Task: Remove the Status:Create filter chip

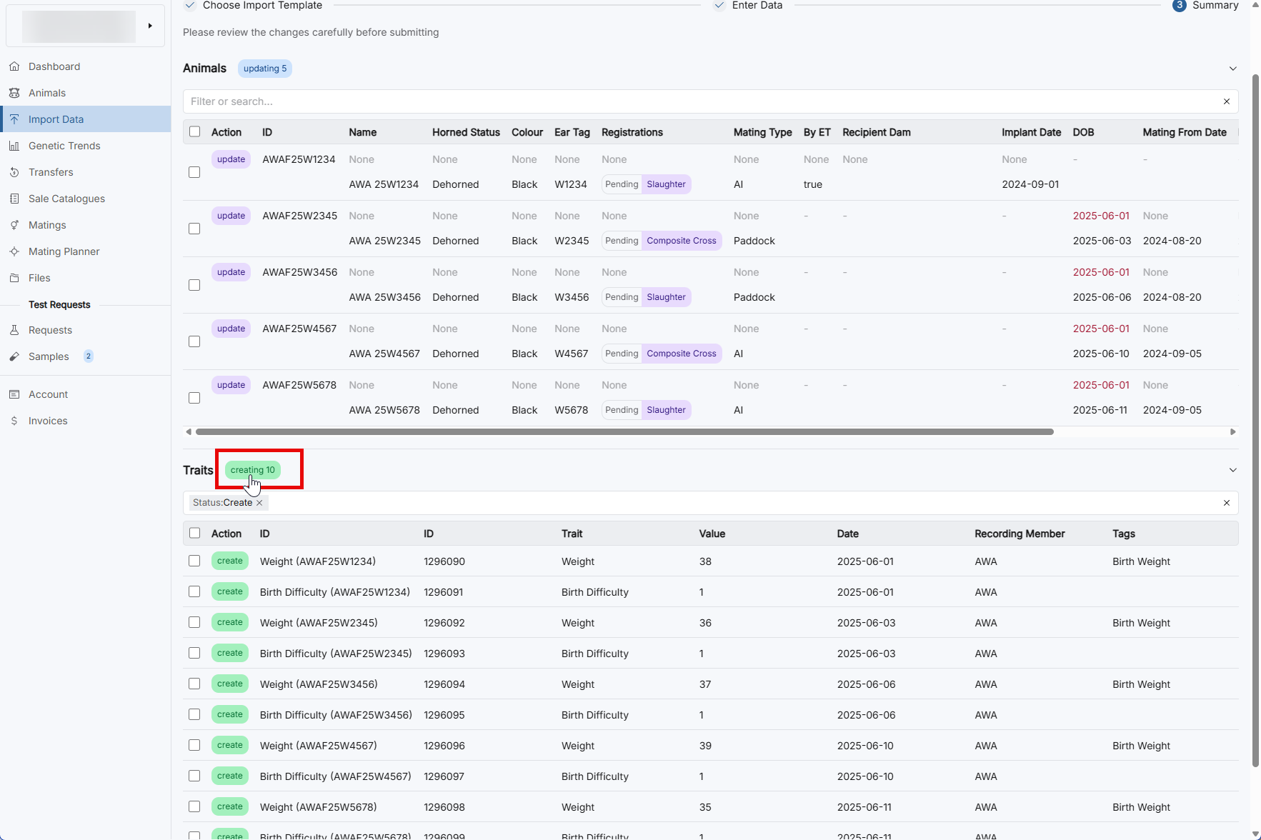Action: [259, 503]
